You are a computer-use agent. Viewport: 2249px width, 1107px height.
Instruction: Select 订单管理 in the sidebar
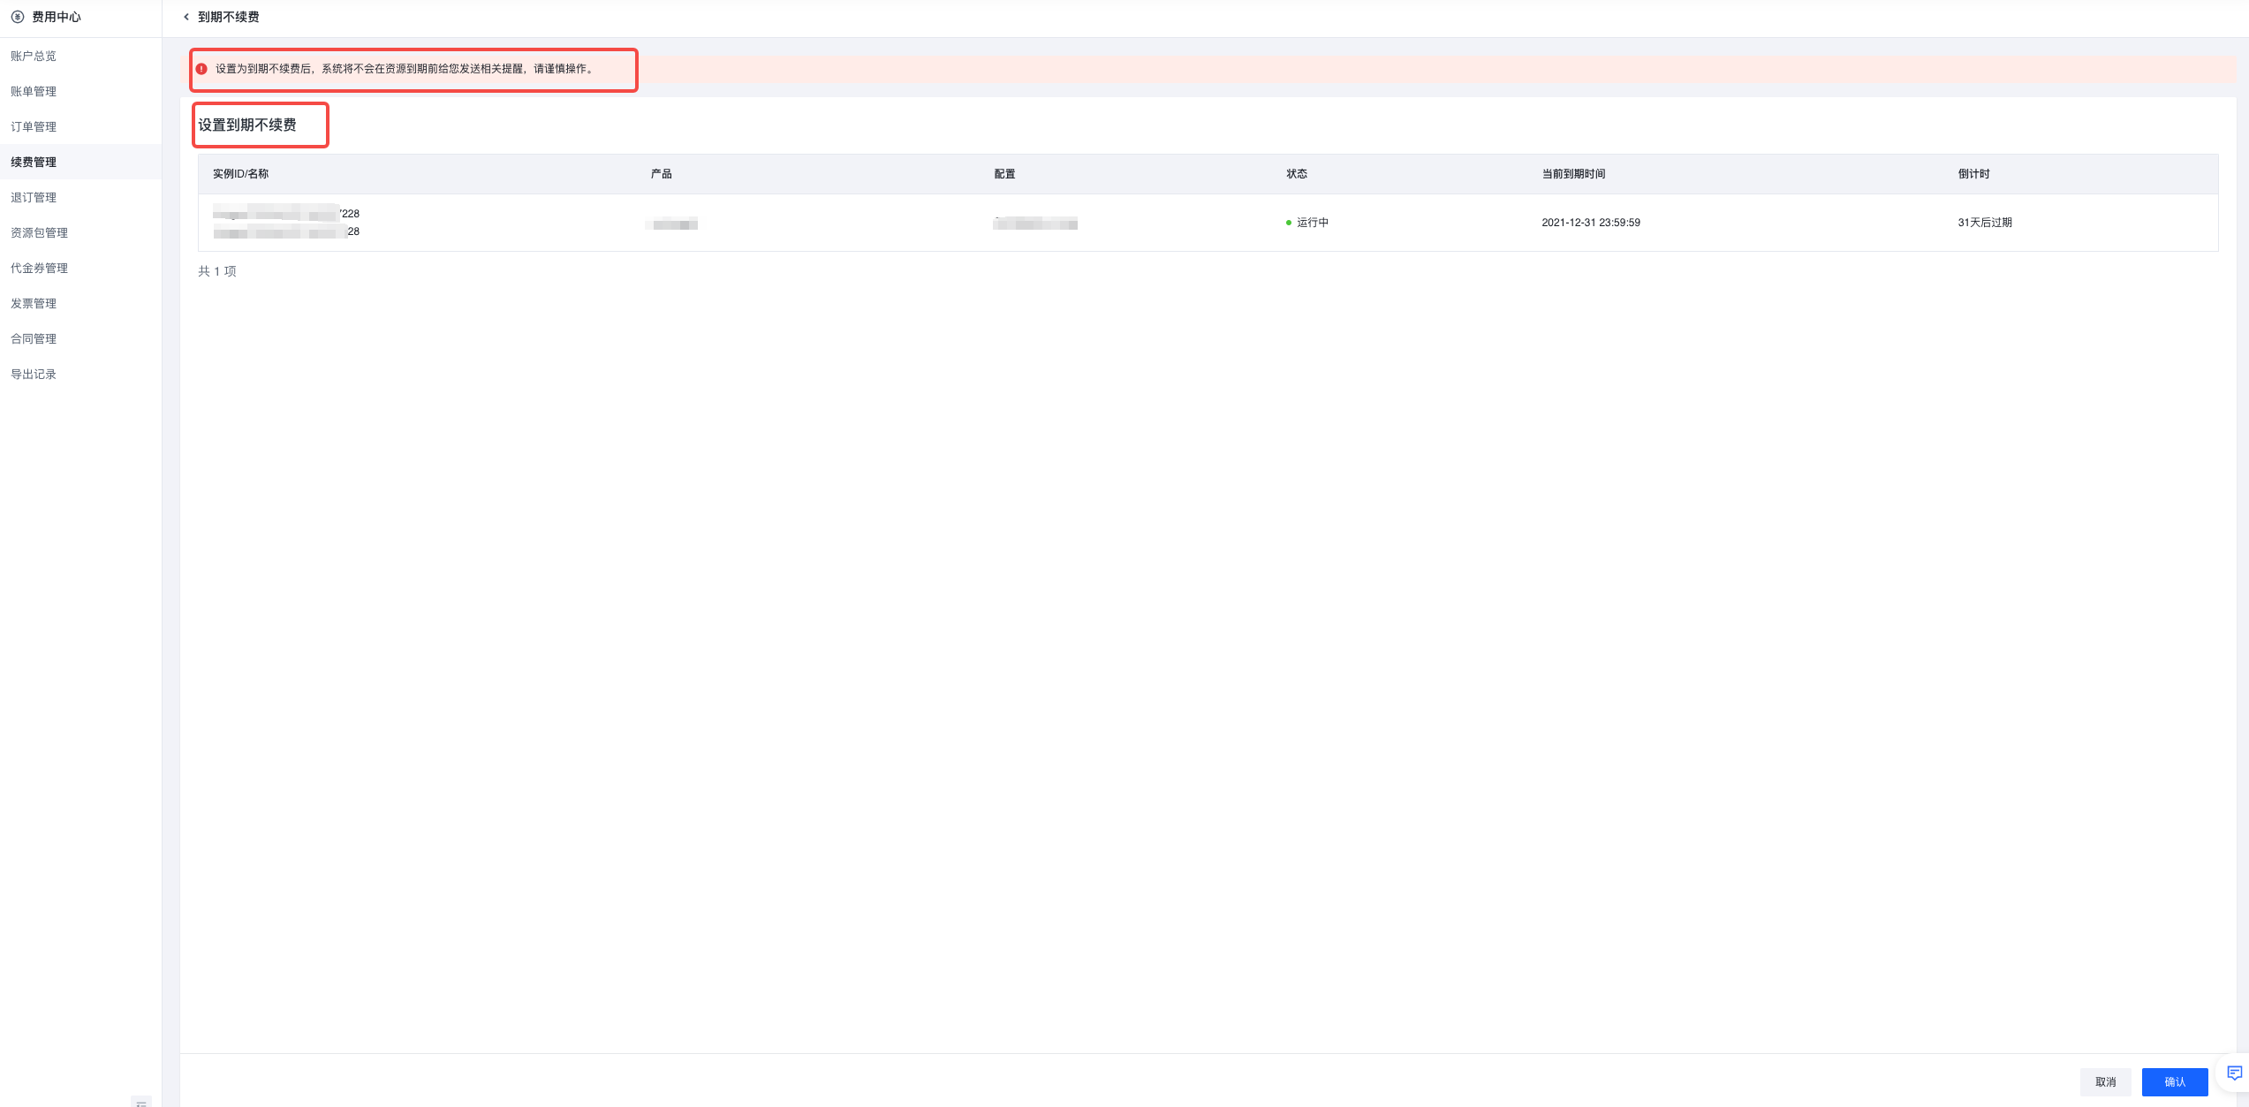(34, 126)
